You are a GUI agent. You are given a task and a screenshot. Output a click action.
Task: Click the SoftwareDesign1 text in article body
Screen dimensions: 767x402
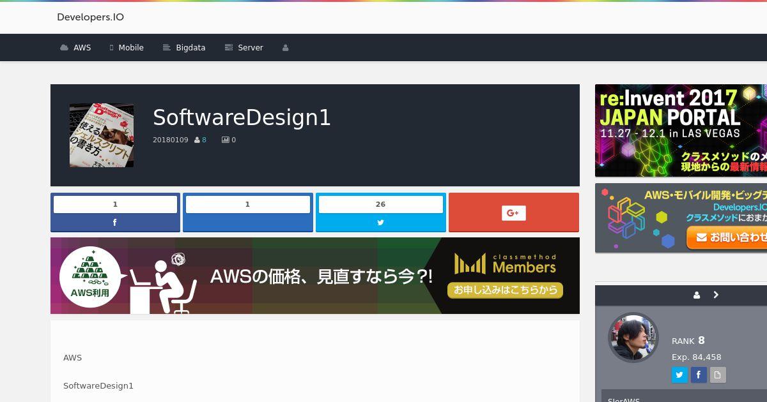coord(98,386)
